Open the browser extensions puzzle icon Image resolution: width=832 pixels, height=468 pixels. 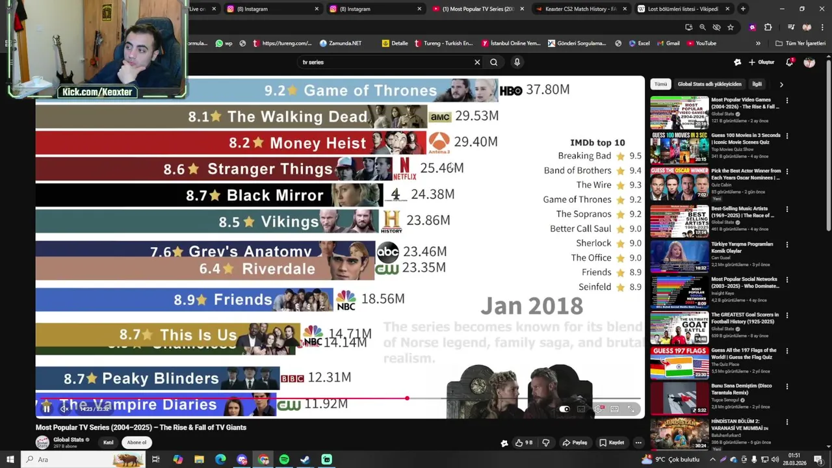pos(768,27)
